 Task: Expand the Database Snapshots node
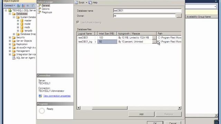tap(14, 34)
